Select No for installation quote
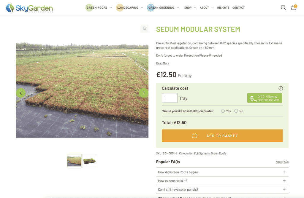The height and width of the screenshot is (198, 304). pos(236,111)
